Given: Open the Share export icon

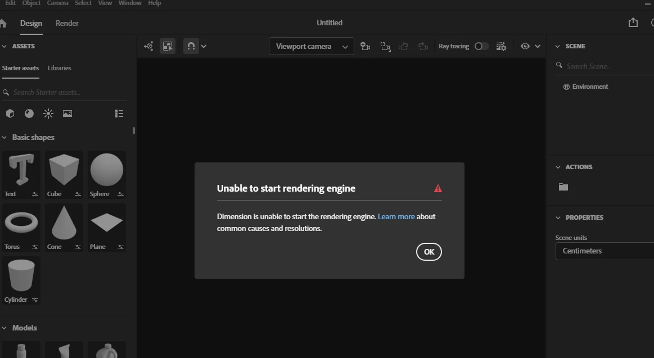Looking at the screenshot, I should coord(633,22).
